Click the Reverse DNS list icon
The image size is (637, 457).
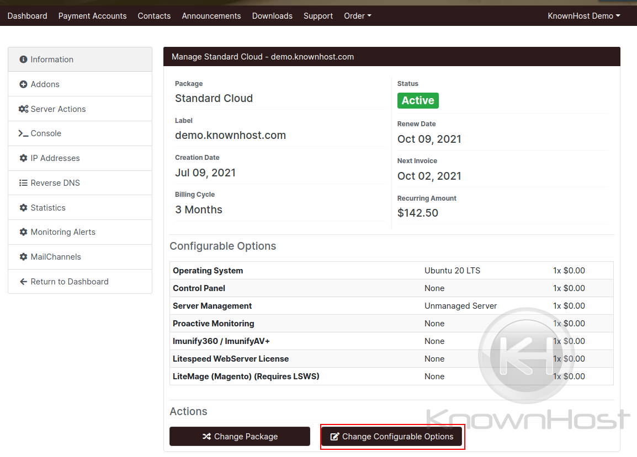pos(23,182)
